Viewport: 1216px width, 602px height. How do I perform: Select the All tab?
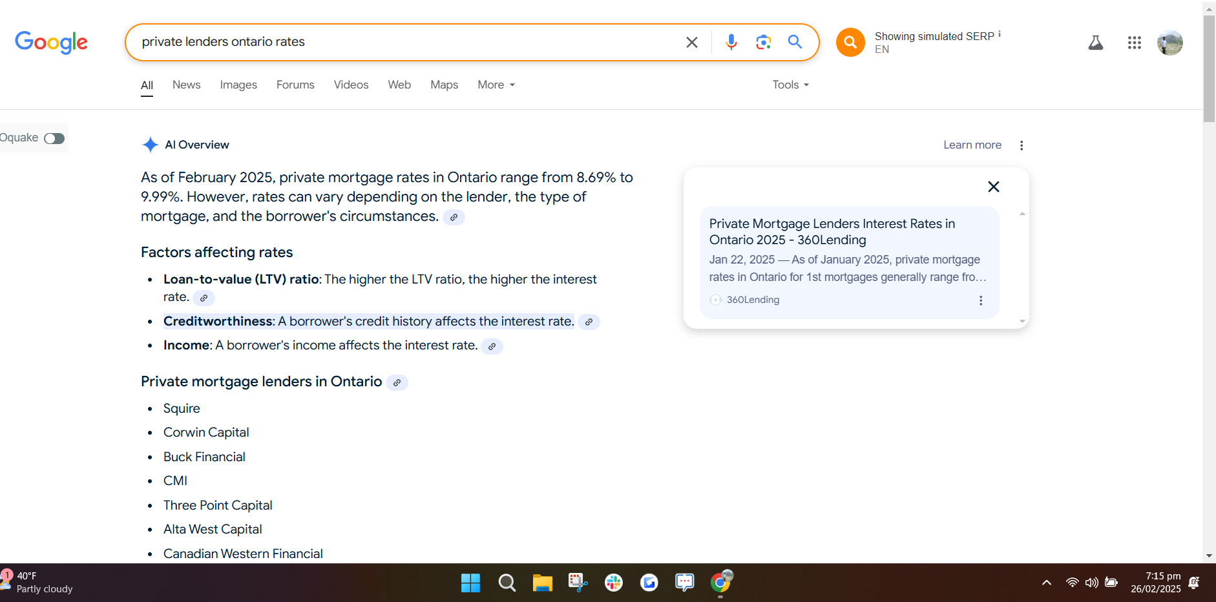147,85
